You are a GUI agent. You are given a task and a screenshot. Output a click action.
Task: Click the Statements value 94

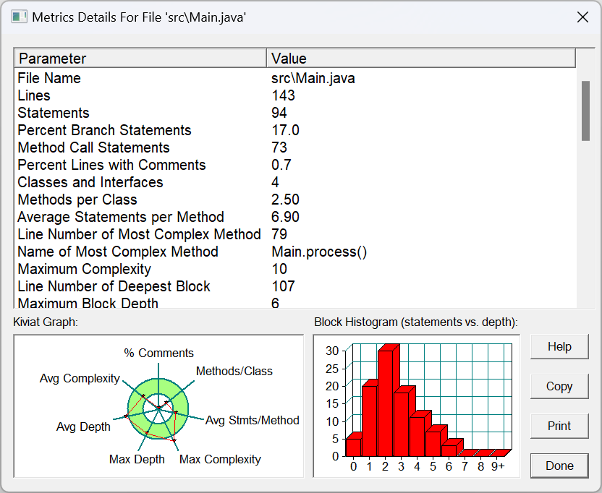click(279, 113)
